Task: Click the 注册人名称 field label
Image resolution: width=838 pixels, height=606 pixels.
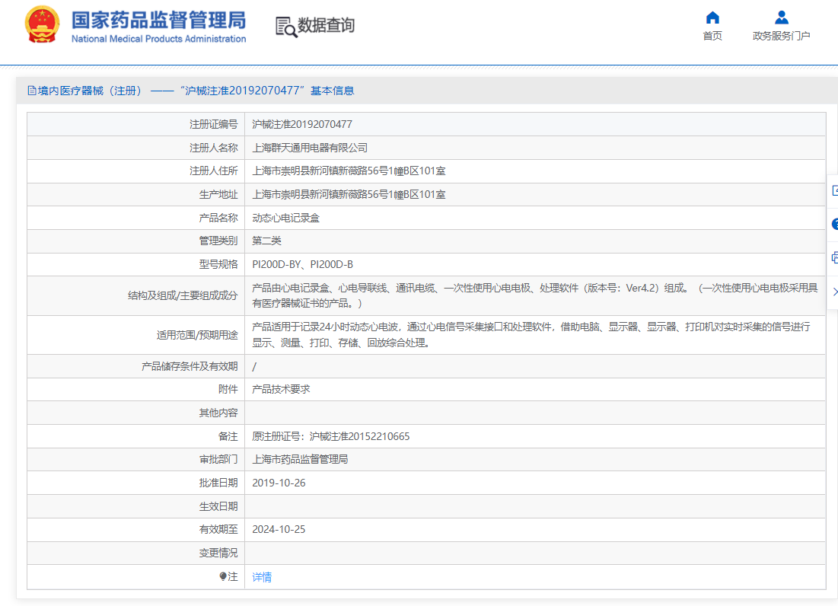Action: tap(213, 148)
